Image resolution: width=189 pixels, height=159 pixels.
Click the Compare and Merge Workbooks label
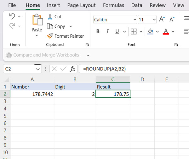coord(46,55)
